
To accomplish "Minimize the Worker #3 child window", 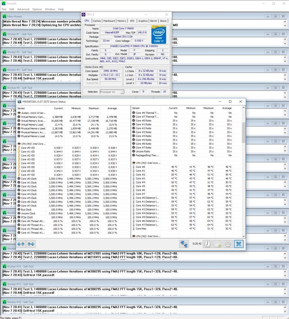I will [x=268, y=70].
